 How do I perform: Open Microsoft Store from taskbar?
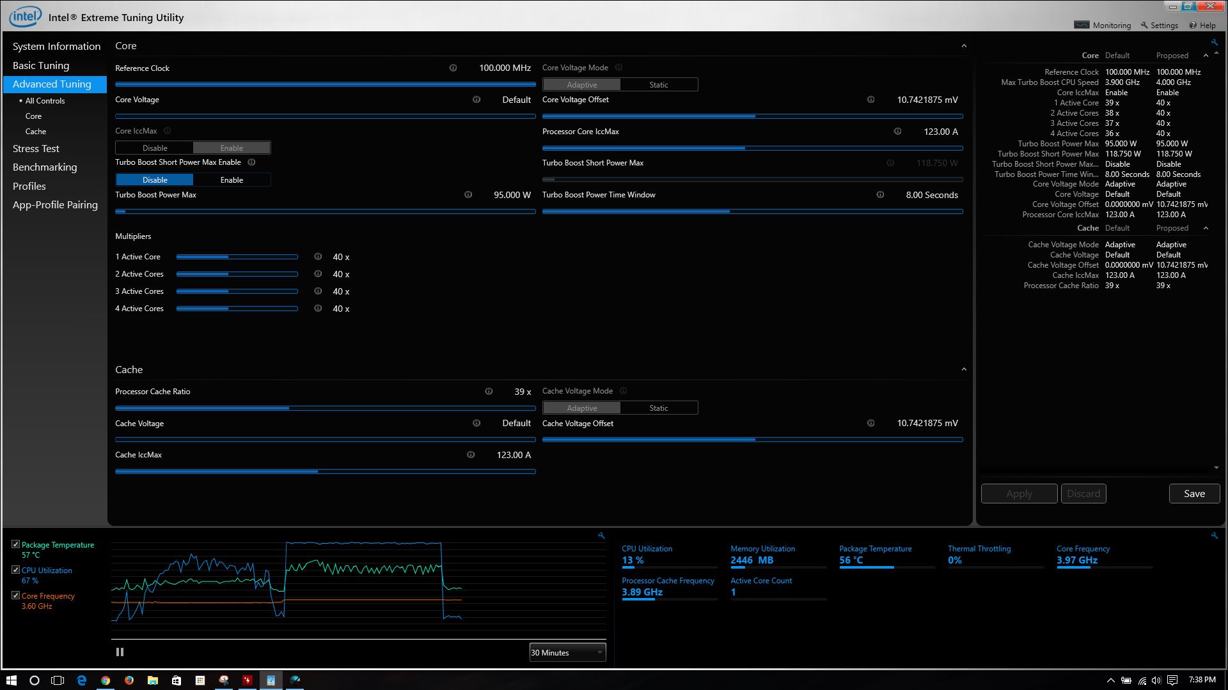177,680
